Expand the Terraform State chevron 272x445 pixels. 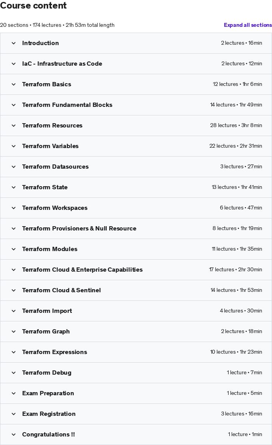click(x=14, y=187)
